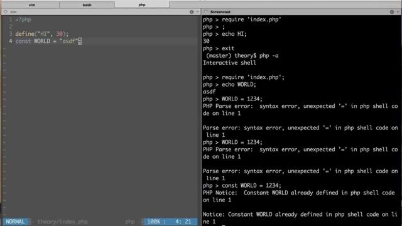Click the 'const WORLD = 1234;' terminal line
The height and width of the screenshot is (226, 402).
coord(242,186)
